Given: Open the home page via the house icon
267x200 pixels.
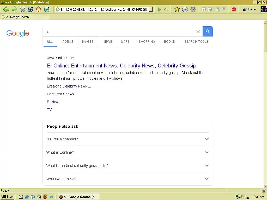Looking at the screenshot, I should point(39,9).
